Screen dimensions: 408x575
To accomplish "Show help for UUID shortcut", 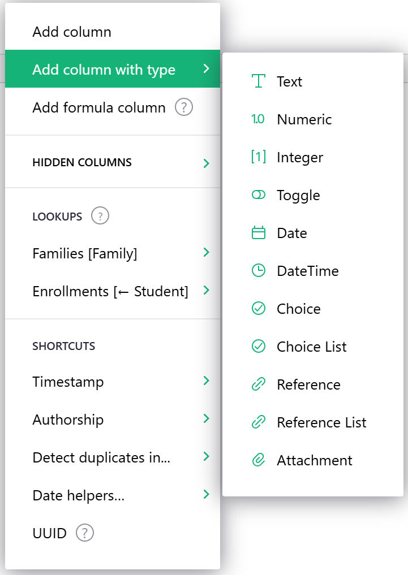I will tap(85, 533).
